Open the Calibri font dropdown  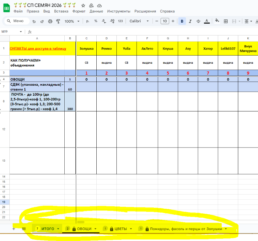pyautogui.click(x=139, y=21)
